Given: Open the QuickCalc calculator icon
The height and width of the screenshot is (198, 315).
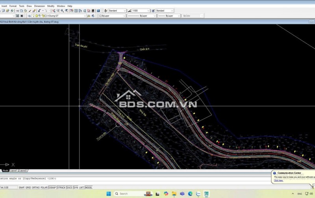Looking at the screenshot, I should click(93, 11).
